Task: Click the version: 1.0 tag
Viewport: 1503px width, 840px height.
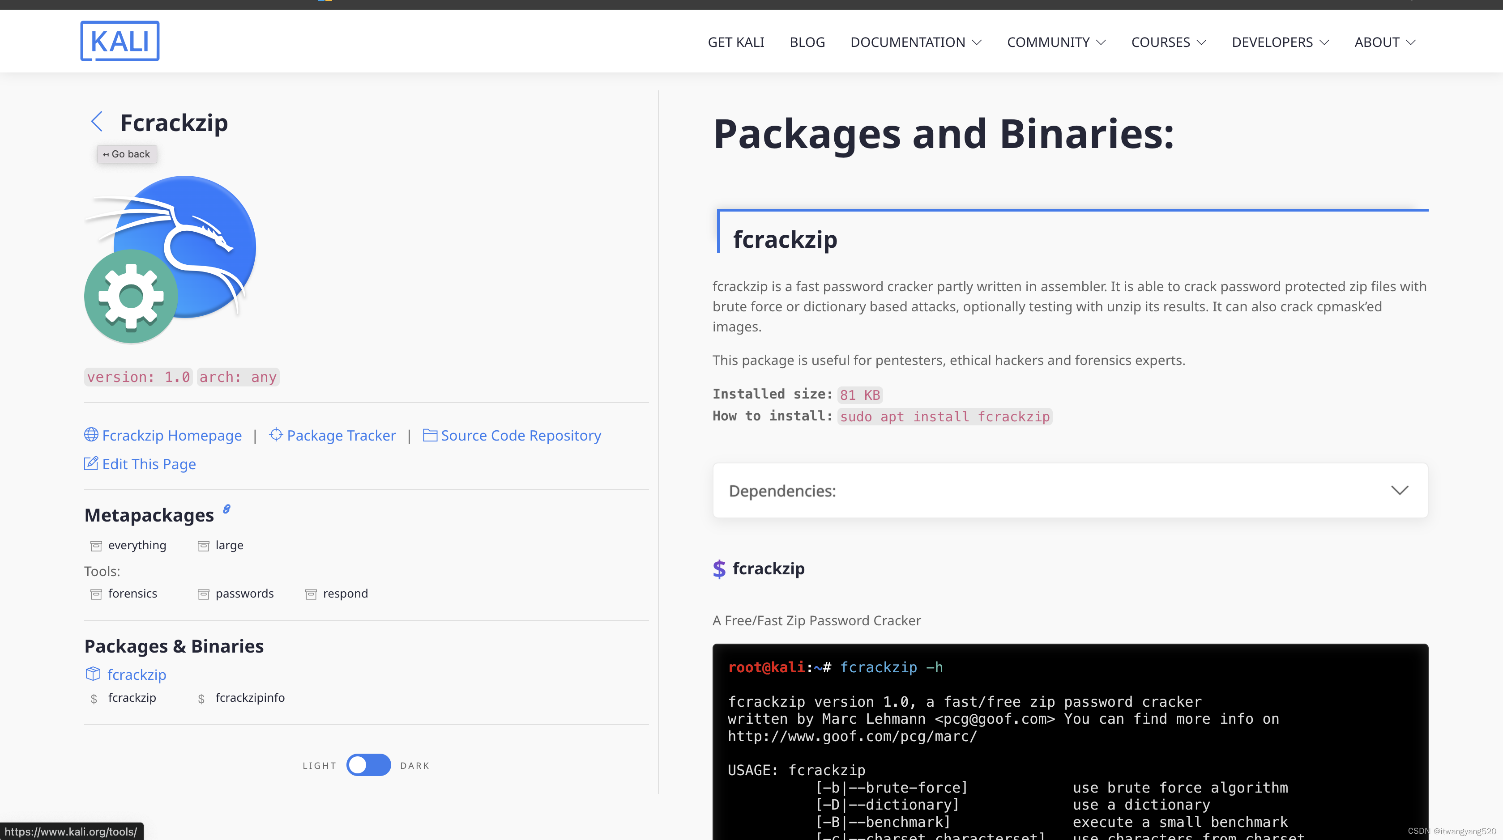Action: (x=138, y=377)
